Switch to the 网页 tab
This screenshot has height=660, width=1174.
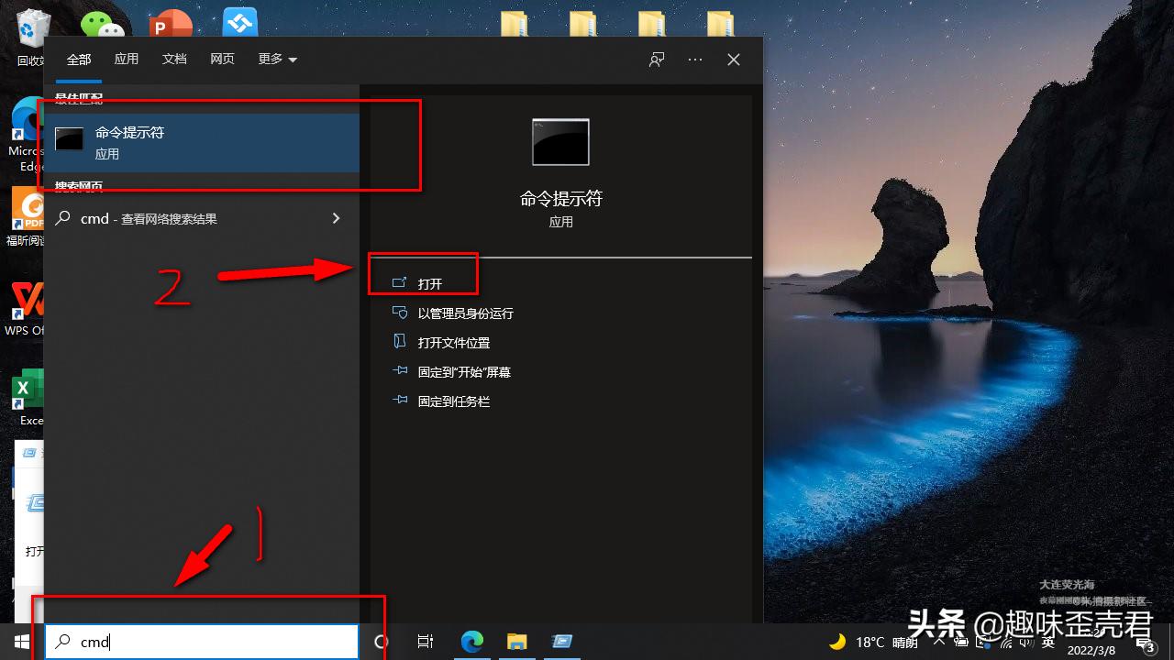click(x=222, y=59)
